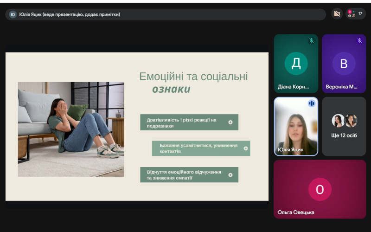
Task: Expand the "Відчуття емоційного відчуження" plus icon
Action: [x=230, y=175]
